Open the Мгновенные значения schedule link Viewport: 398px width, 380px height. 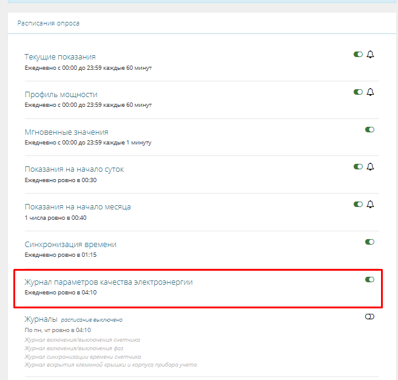coord(67,132)
